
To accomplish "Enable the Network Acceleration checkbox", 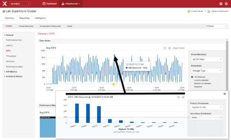I will (x=192, y=83).
